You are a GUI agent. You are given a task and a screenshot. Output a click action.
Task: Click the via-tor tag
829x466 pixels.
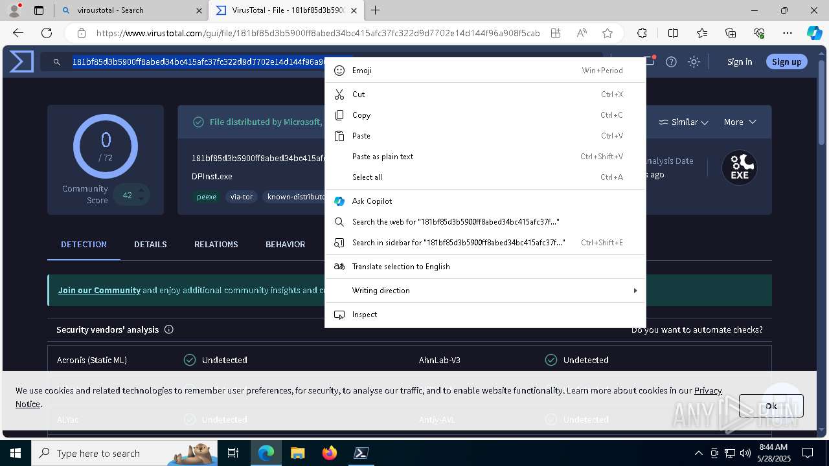click(242, 197)
